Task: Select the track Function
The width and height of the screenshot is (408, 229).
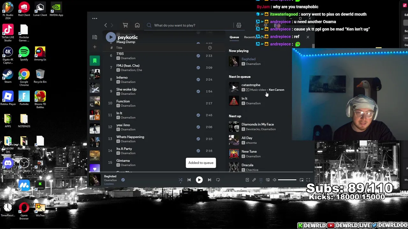Action: click(x=123, y=101)
